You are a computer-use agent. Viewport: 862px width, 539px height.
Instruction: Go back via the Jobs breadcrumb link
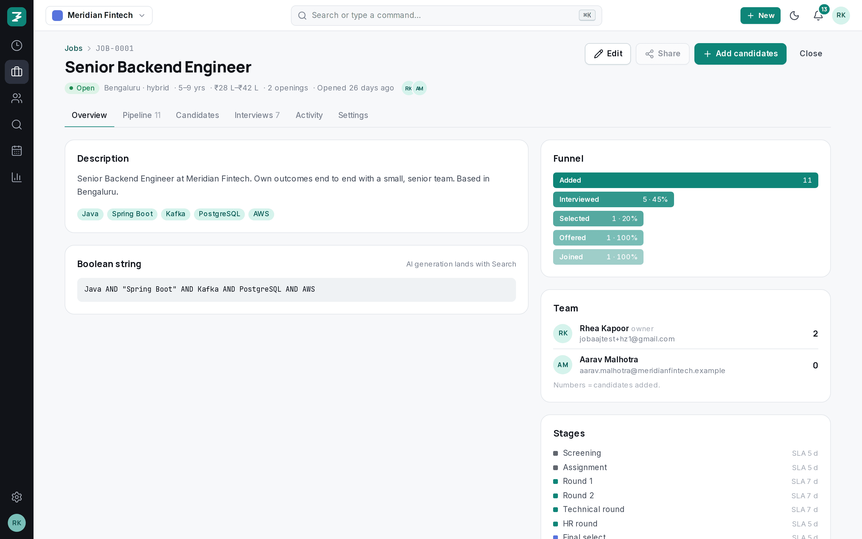(x=73, y=49)
